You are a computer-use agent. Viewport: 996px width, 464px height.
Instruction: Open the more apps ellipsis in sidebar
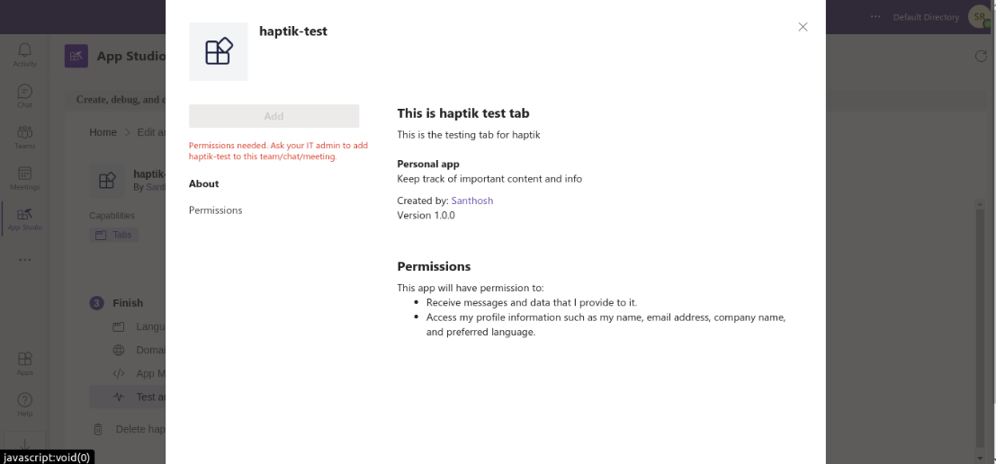pyautogui.click(x=25, y=260)
